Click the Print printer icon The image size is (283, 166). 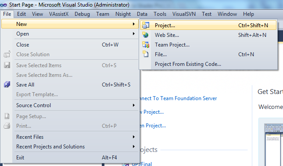7,126
